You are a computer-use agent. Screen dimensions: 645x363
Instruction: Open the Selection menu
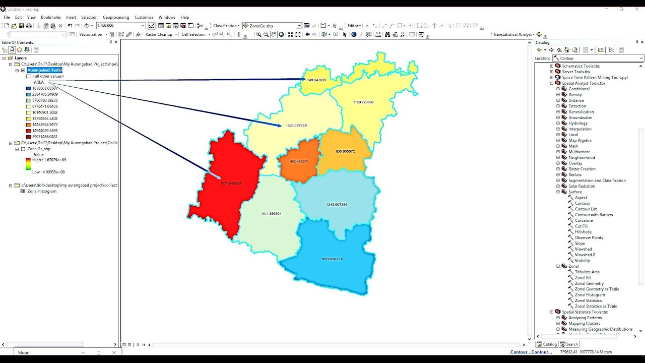[89, 17]
